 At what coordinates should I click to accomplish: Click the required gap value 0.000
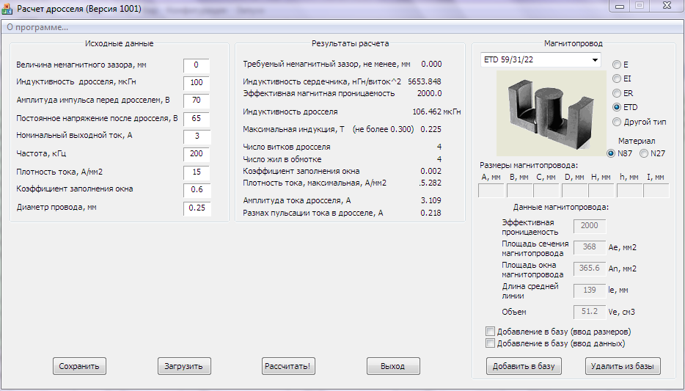click(x=431, y=65)
